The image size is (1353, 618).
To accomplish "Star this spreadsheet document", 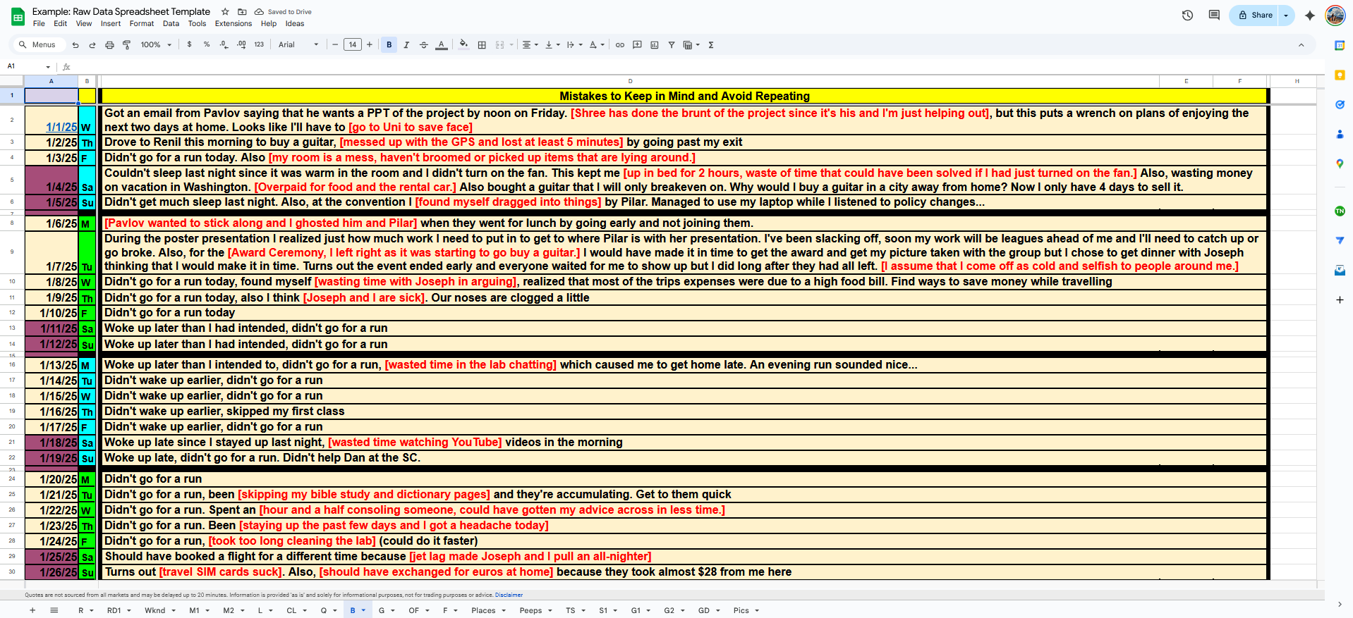I will point(225,12).
